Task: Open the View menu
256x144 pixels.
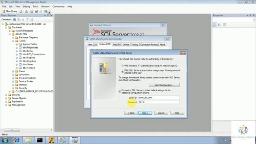Action: [x=18, y=6]
